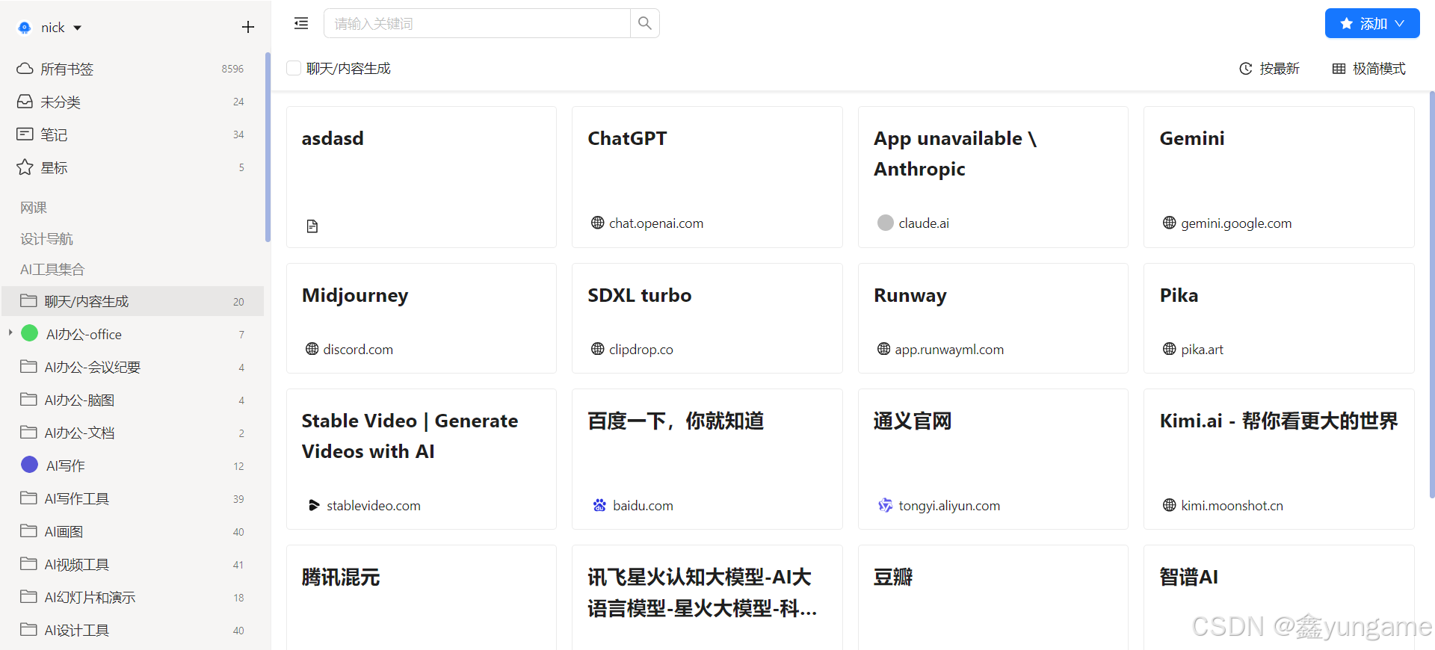Switch view via 极简模式
The image size is (1435, 650).
pos(1368,69)
